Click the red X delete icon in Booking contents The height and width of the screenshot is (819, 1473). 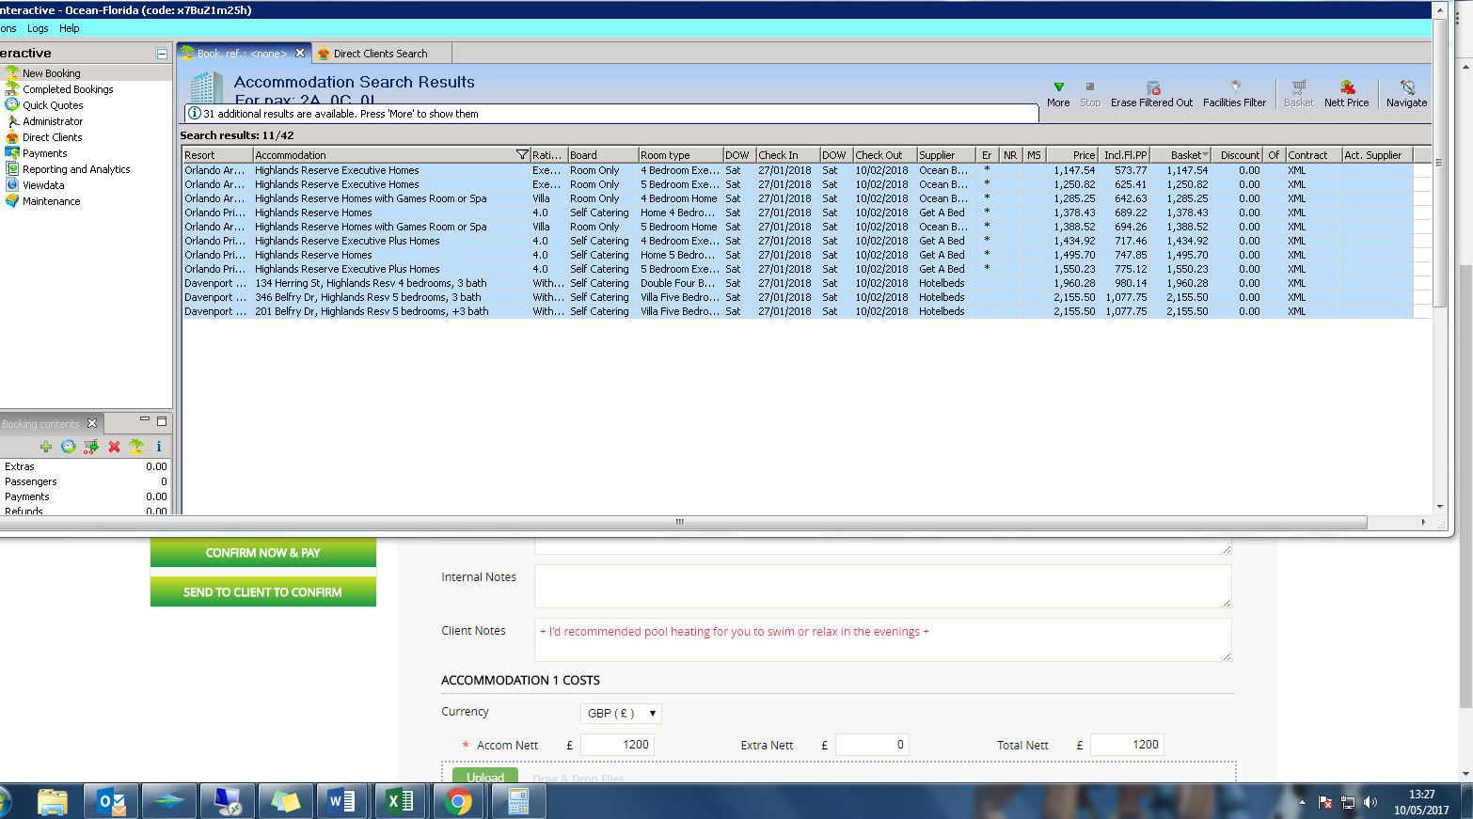[114, 447]
